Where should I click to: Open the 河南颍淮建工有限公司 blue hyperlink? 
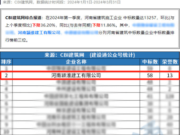pos(39,33)
